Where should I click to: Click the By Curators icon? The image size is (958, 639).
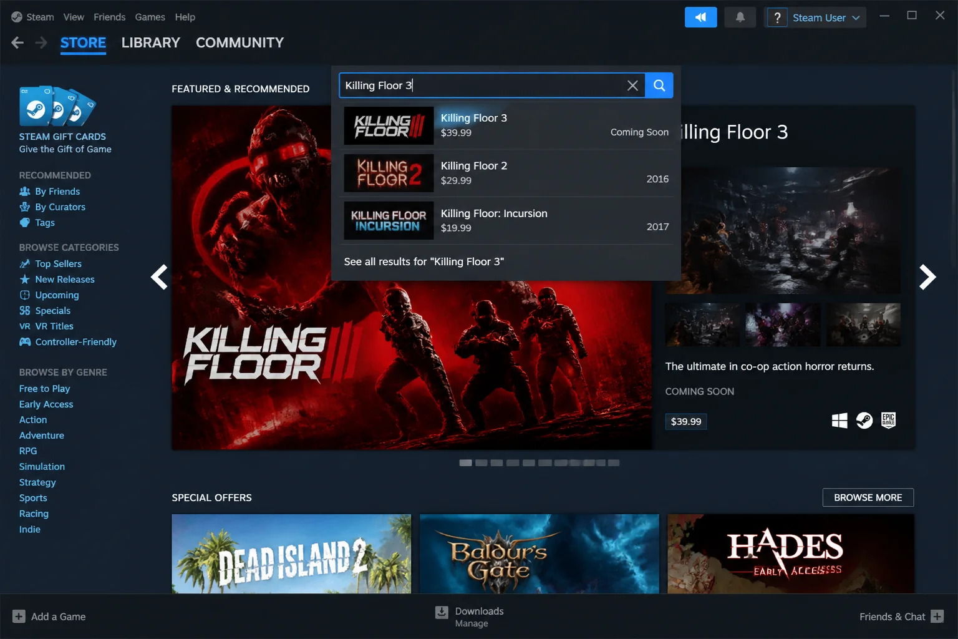[x=25, y=207]
